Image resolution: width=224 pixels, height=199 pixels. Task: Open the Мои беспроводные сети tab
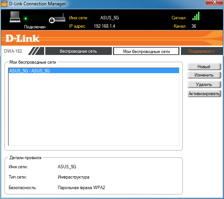(x=146, y=51)
